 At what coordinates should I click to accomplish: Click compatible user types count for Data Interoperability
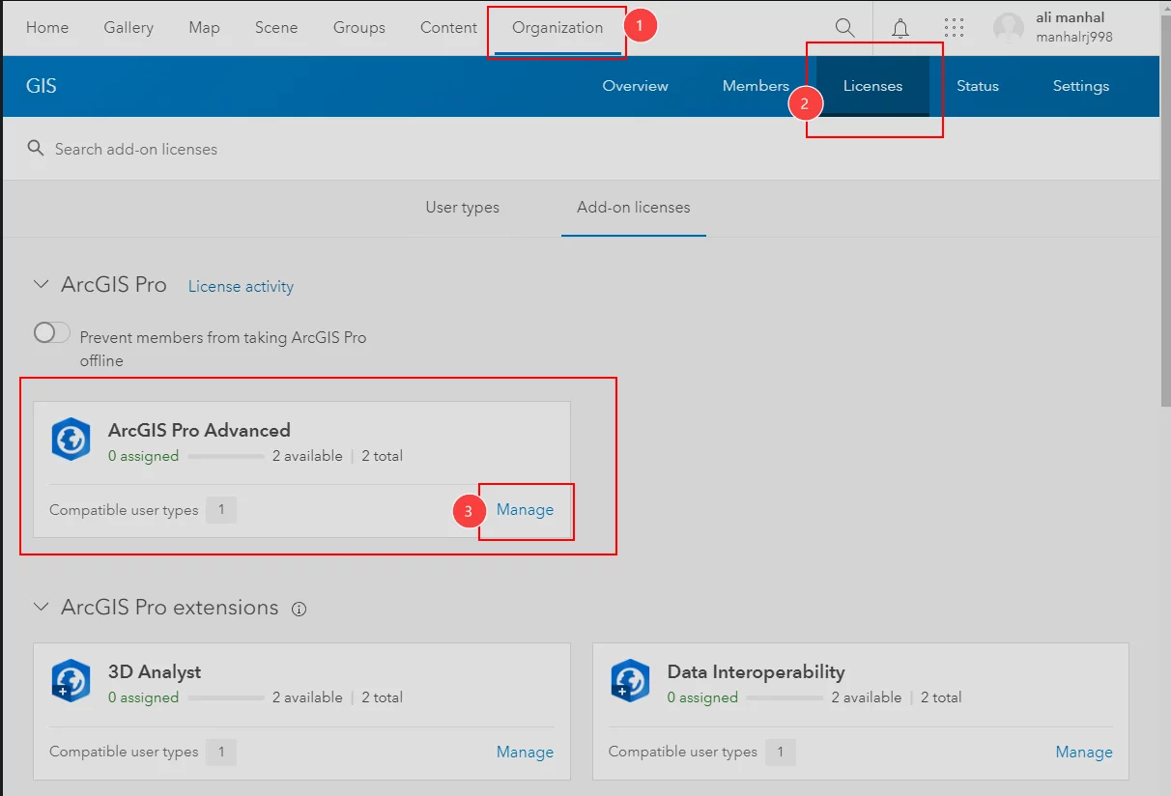tap(781, 752)
